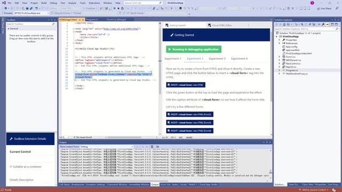342x192 pixels.
Task: Collapse the General group in Toolbox
Action: click(x=9, y=28)
